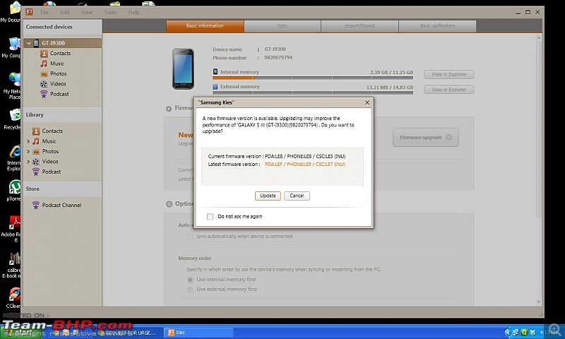Click the Firmware upgrade button
Image resolution: width=565 pixels, height=339 pixels.
[x=426, y=137]
